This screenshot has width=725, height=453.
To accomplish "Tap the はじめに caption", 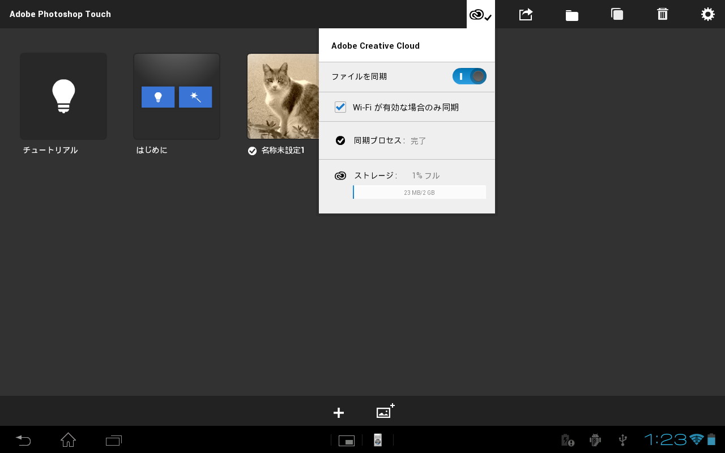I will 152,150.
